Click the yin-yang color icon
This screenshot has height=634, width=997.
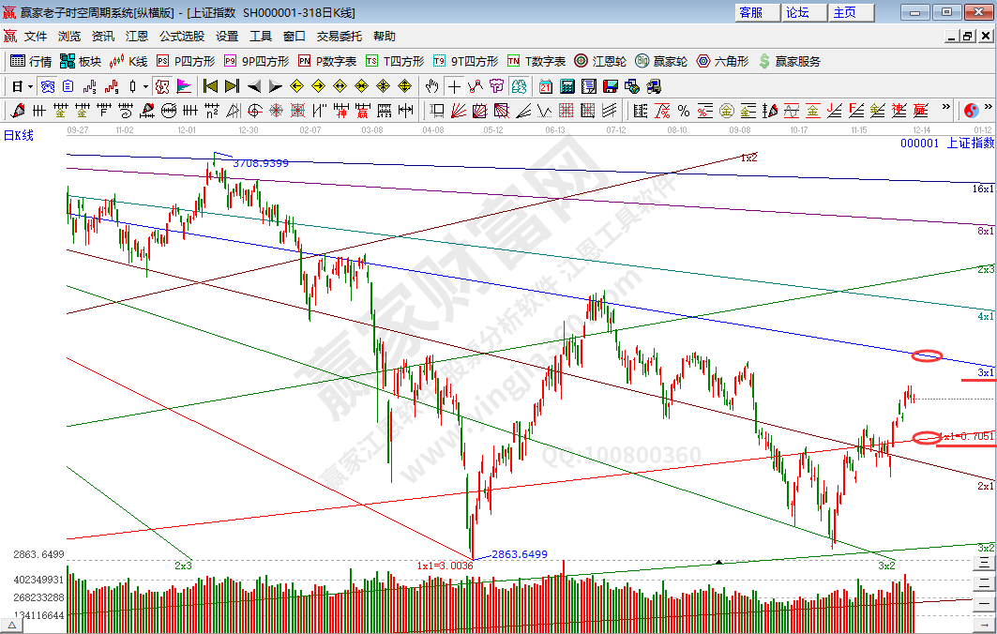click(972, 111)
